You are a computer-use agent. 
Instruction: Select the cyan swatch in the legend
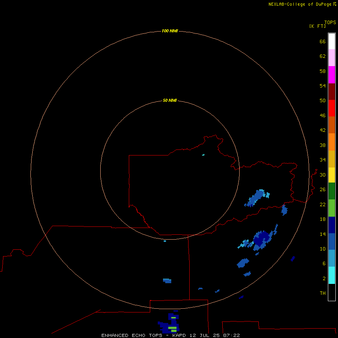tap(332, 275)
